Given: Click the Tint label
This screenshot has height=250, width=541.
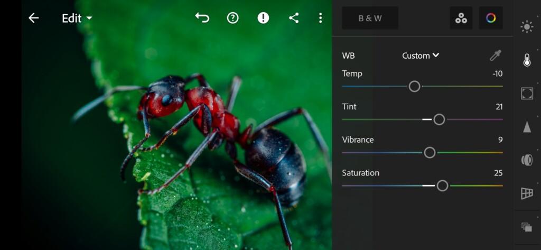Looking at the screenshot, I should 349,107.
